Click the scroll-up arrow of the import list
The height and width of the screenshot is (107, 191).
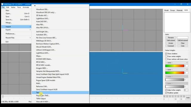(35, 6)
